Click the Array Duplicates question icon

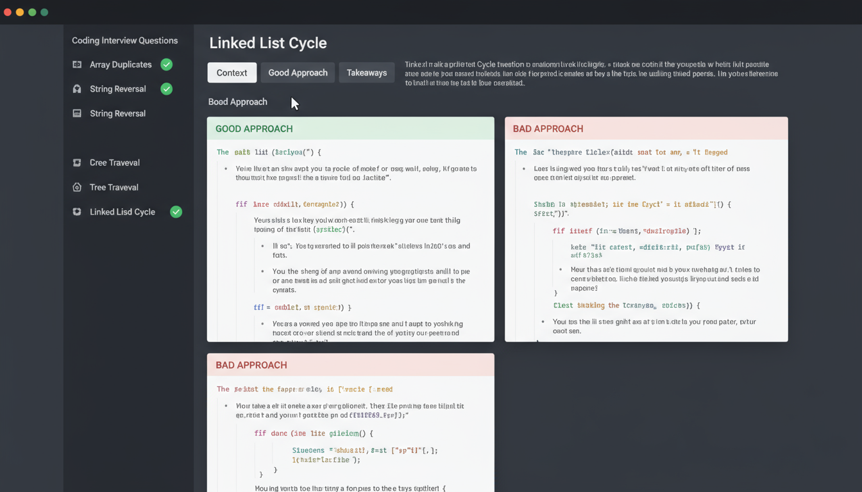click(76, 65)
